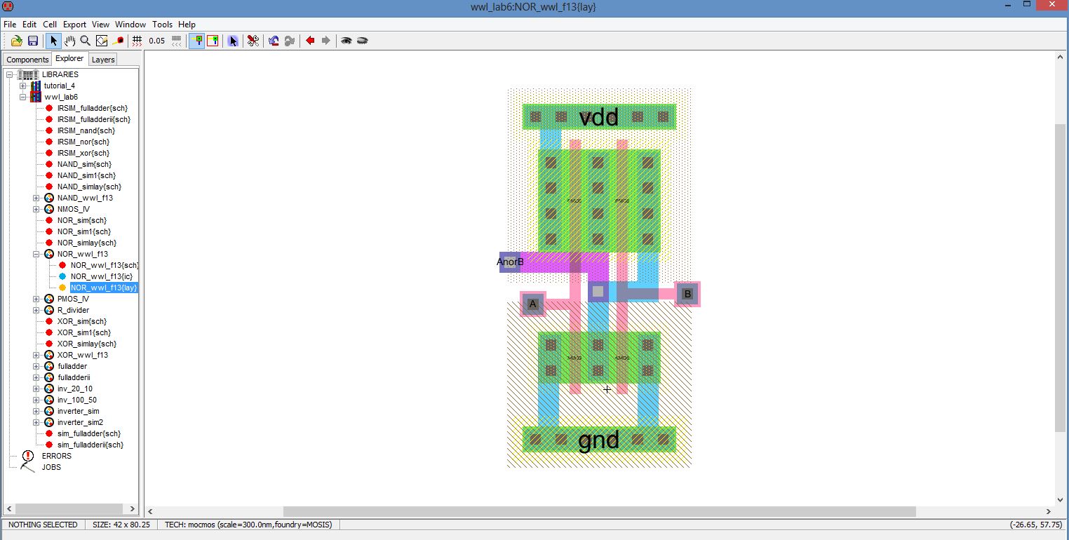Open the Tools menu
The height and width of the screenshot is (540, 1069).
[x=162, y=24]
